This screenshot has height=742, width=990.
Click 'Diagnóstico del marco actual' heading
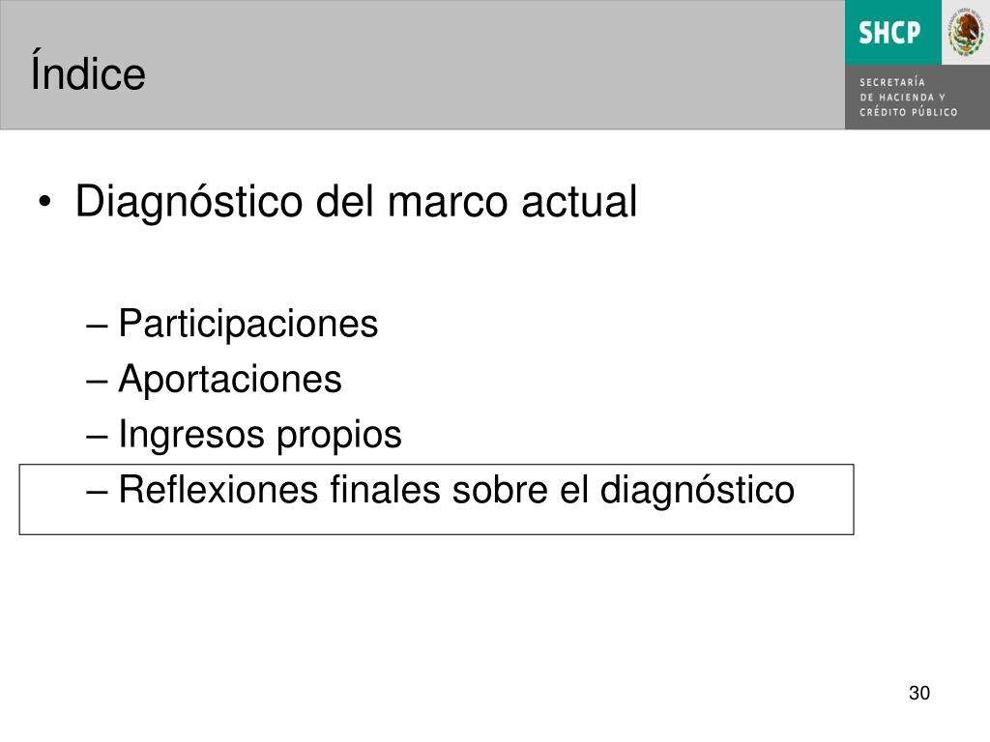[356, 203]
